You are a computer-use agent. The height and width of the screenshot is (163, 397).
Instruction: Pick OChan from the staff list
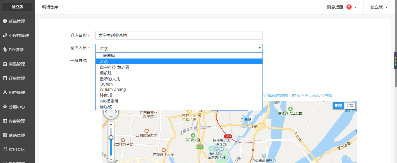pyautogui.click(x=179, y=84)
